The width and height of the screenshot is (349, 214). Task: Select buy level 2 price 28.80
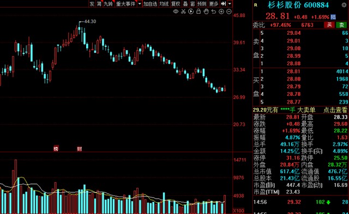coord(293,79)
